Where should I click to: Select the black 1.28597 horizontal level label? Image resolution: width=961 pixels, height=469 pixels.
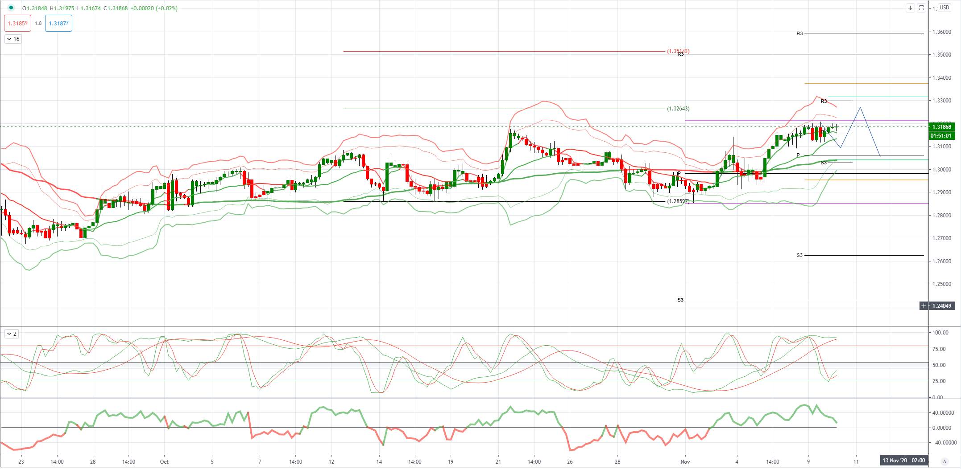click(x=678, y=201)
